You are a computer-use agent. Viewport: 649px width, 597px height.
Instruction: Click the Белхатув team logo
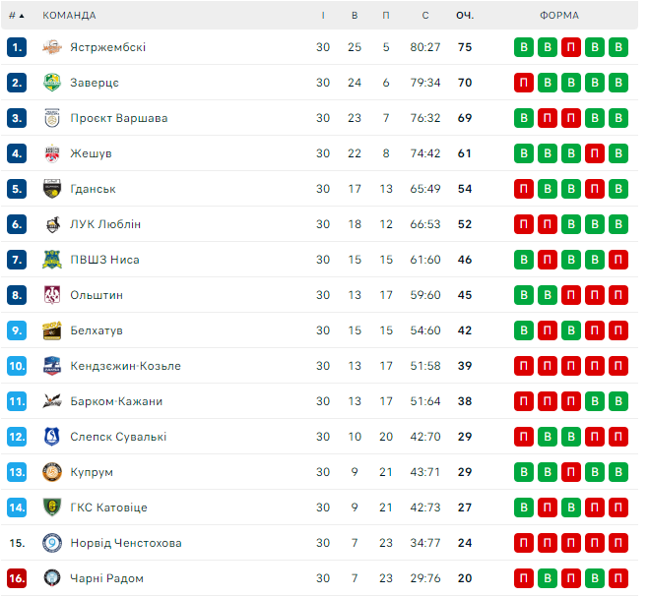pyautogui.click(x=52, y=330)
